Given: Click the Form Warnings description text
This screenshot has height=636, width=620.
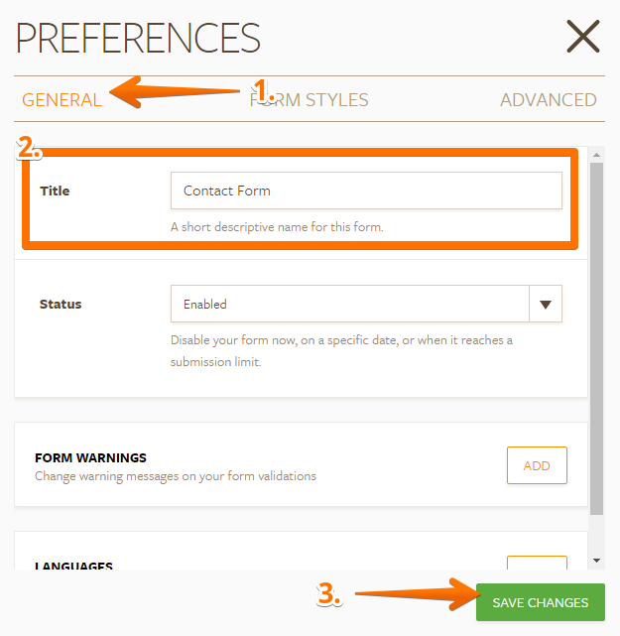Looking at the screenshot, I should (176, 476).
